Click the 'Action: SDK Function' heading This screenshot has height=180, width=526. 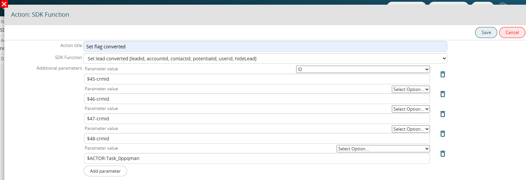[x=40, y=15]
